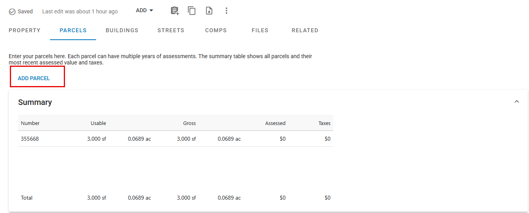
Task: Click the Assessed column header
Action: (275, 123)
